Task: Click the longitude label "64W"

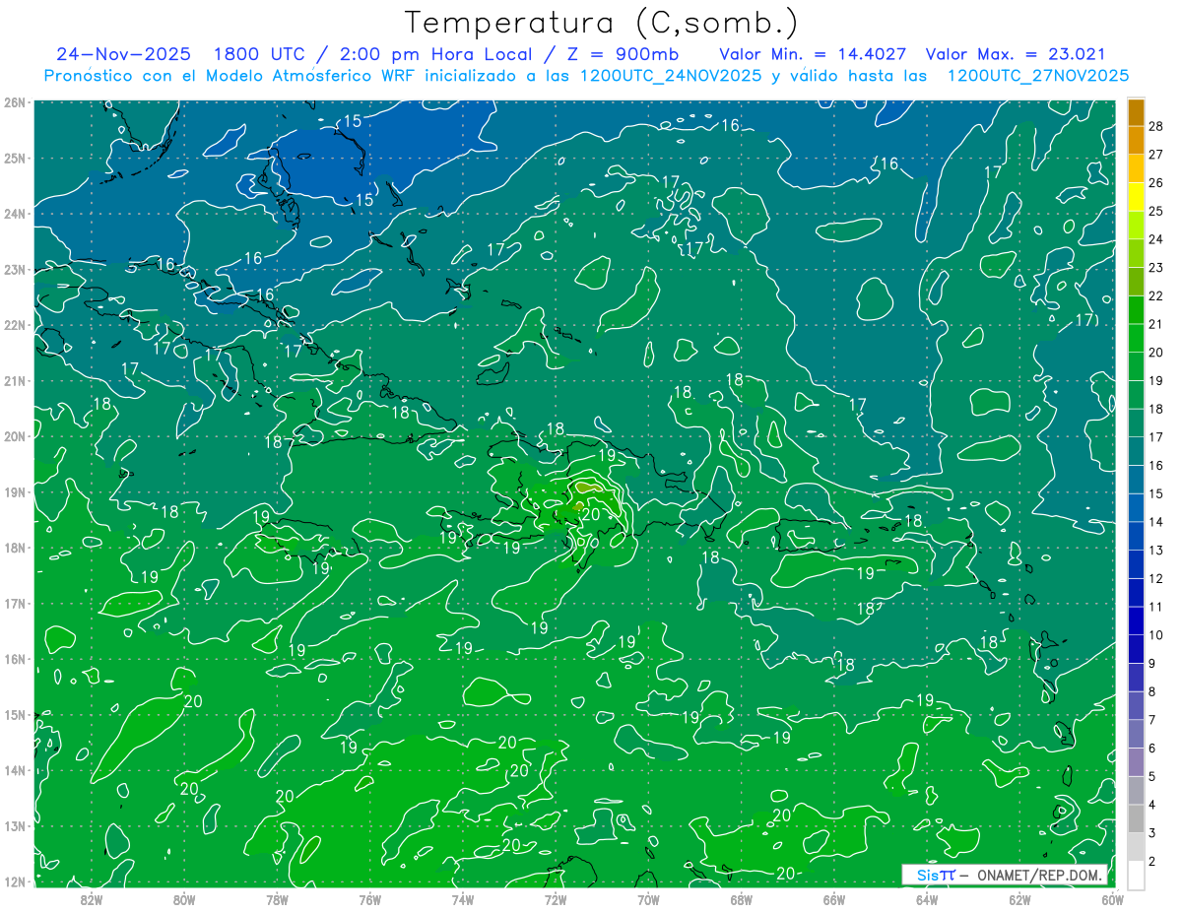Action: [927, 900]
